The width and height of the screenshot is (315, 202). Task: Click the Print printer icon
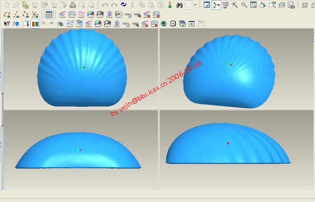click(x=72, y=5)
